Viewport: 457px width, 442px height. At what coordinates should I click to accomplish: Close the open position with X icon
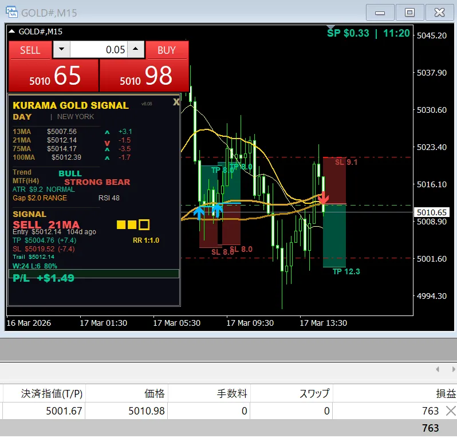[x=451, y=411]
